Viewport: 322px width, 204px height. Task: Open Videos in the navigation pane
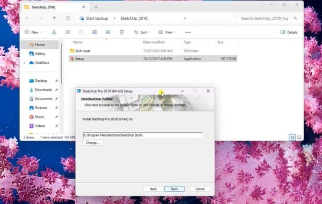40,126
